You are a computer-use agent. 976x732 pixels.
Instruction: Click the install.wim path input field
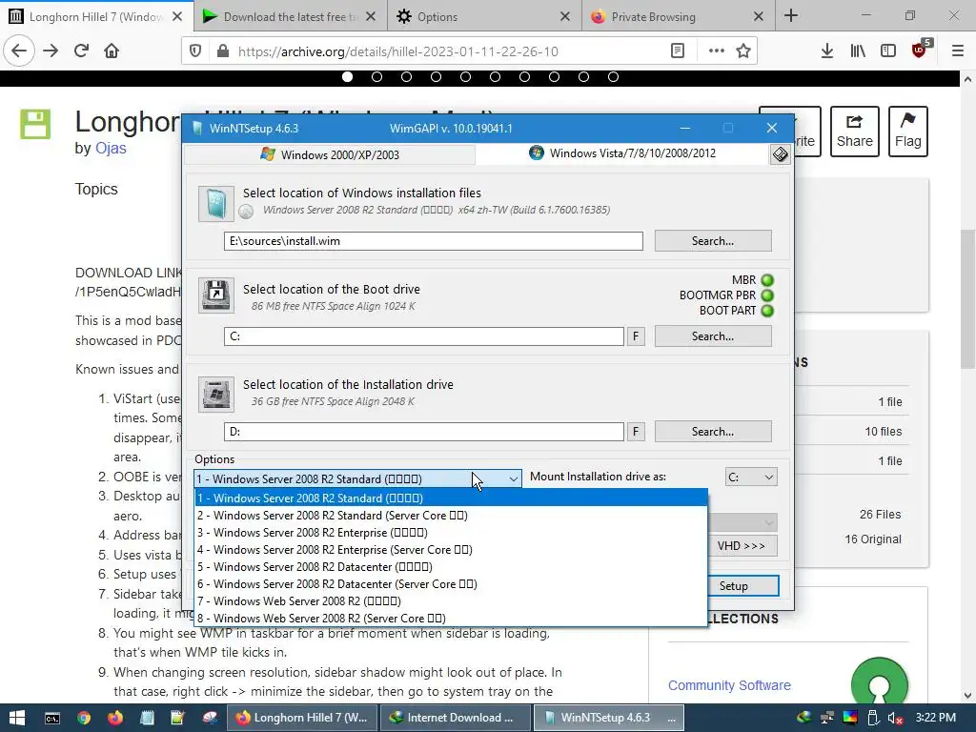(x=434, y=241)
